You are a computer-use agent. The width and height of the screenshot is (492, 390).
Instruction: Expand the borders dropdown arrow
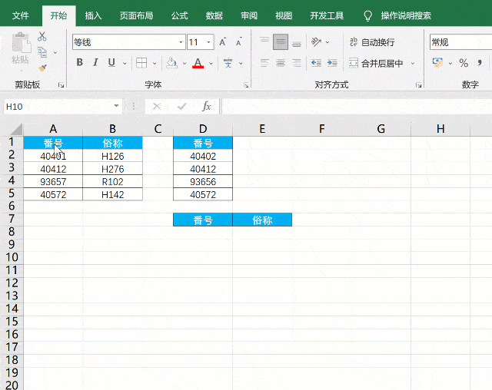point(155,63)
